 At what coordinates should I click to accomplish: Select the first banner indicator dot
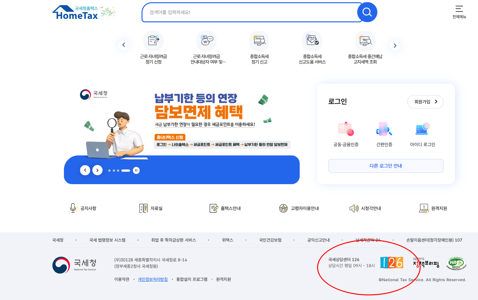[x=109, y=170]
